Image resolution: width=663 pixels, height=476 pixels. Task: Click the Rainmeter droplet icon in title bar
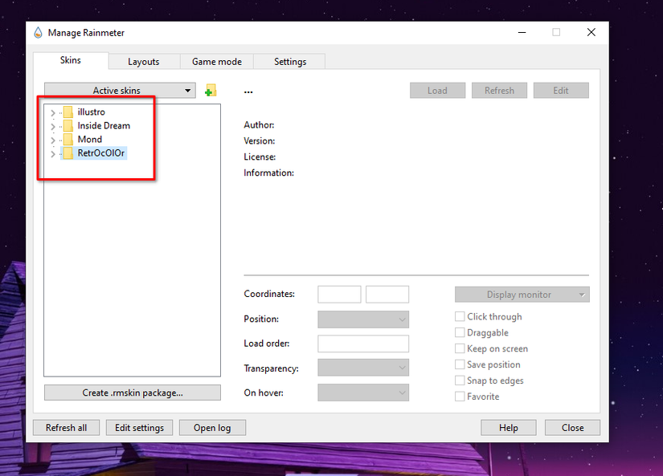click(x=38, y=33)
